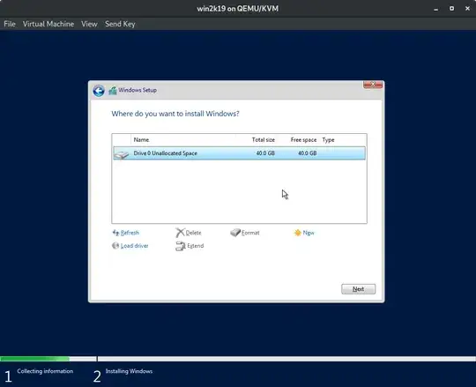Click the New partition star icon
476x387 pixels.
[x=298, y=233]
